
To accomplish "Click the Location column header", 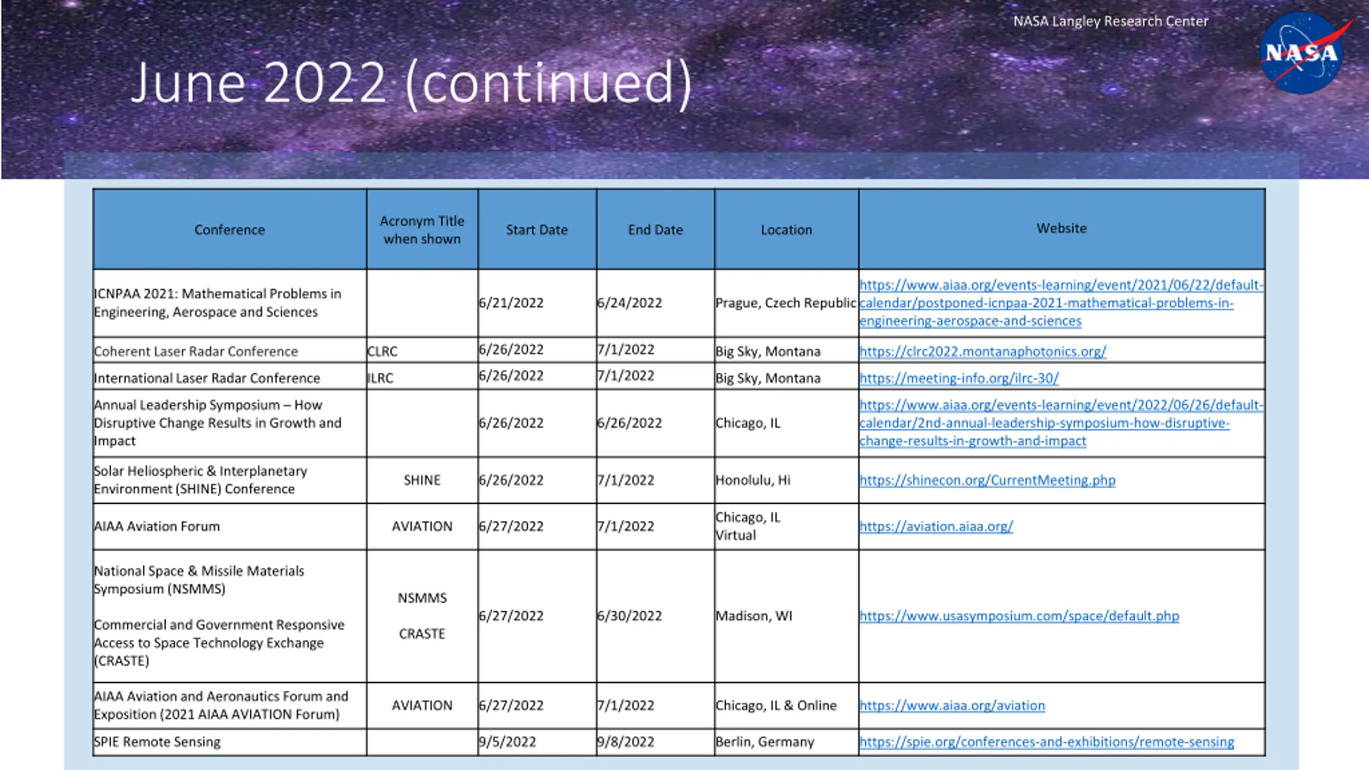I will pyautogui.click(x=786, y=229).
